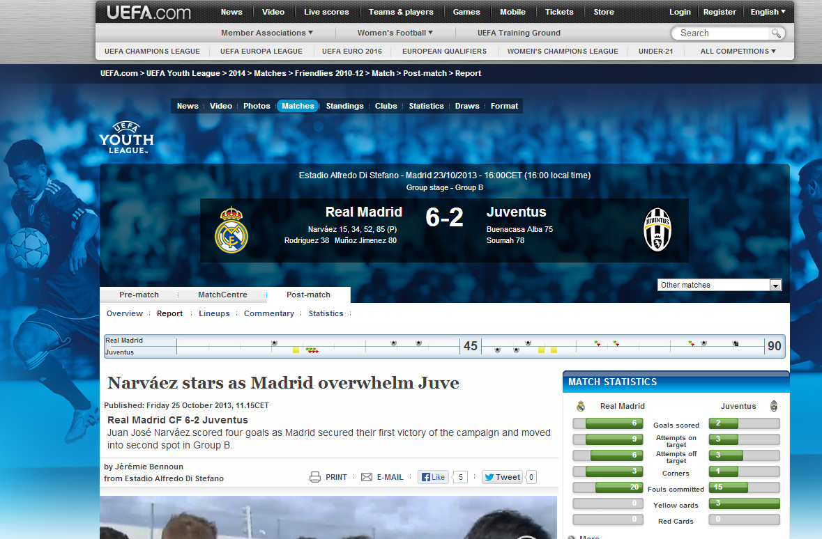This screenshot has height=539, width=822.
Task: Select the Standings tab
Action: (x=344, y=106)
